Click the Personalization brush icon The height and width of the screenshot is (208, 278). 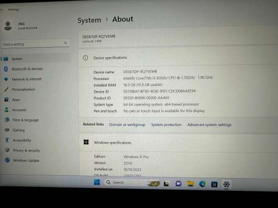7,89
